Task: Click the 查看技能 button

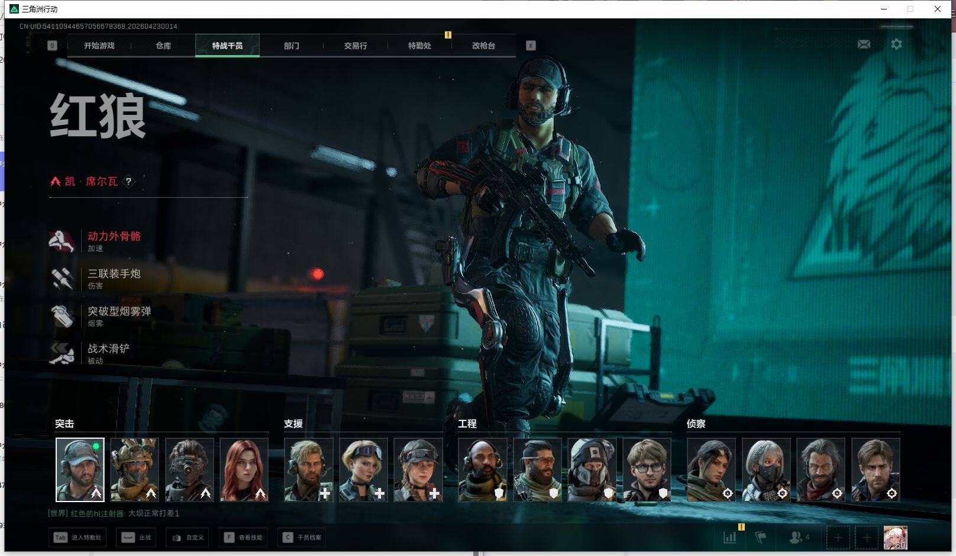Action: coord(243,538)
